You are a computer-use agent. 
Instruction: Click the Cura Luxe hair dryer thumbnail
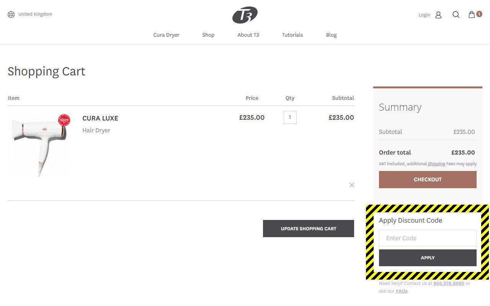pos(38,145)
